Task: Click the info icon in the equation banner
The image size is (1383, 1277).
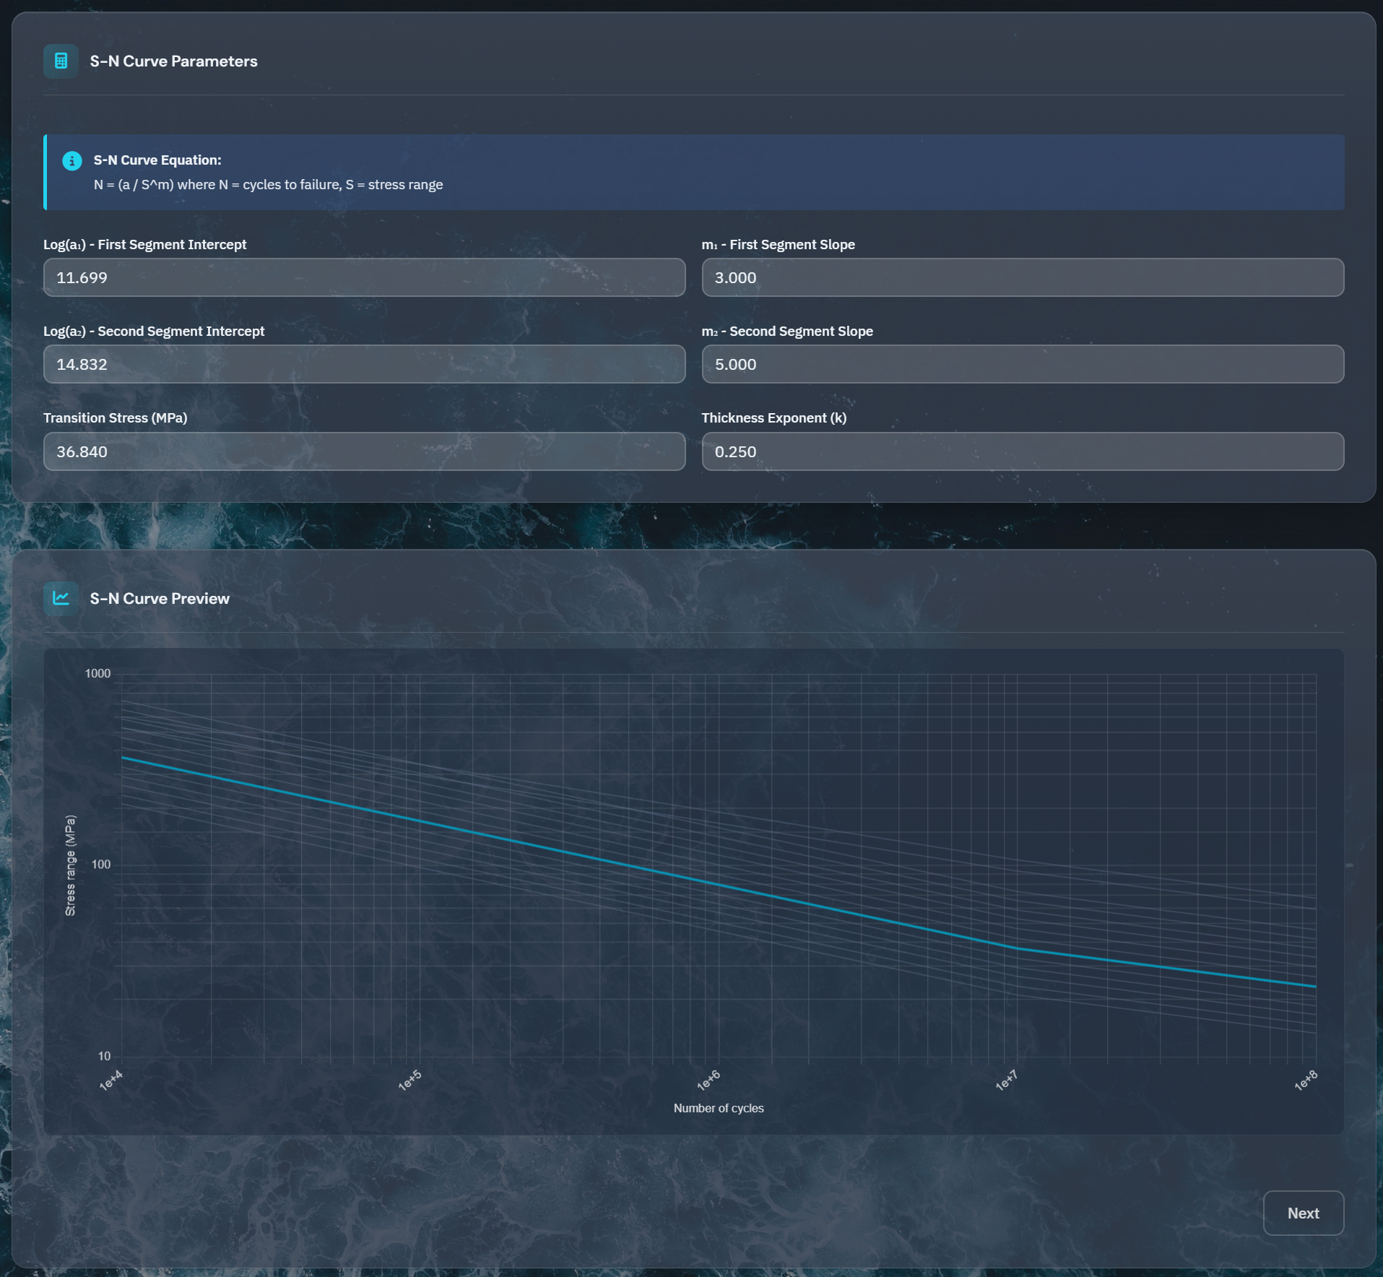Action: [71, 160]
